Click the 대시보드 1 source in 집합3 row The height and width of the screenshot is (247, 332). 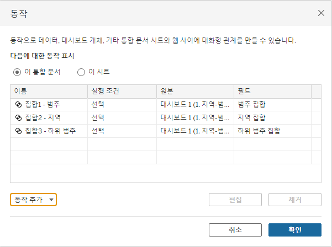(195, 131)
